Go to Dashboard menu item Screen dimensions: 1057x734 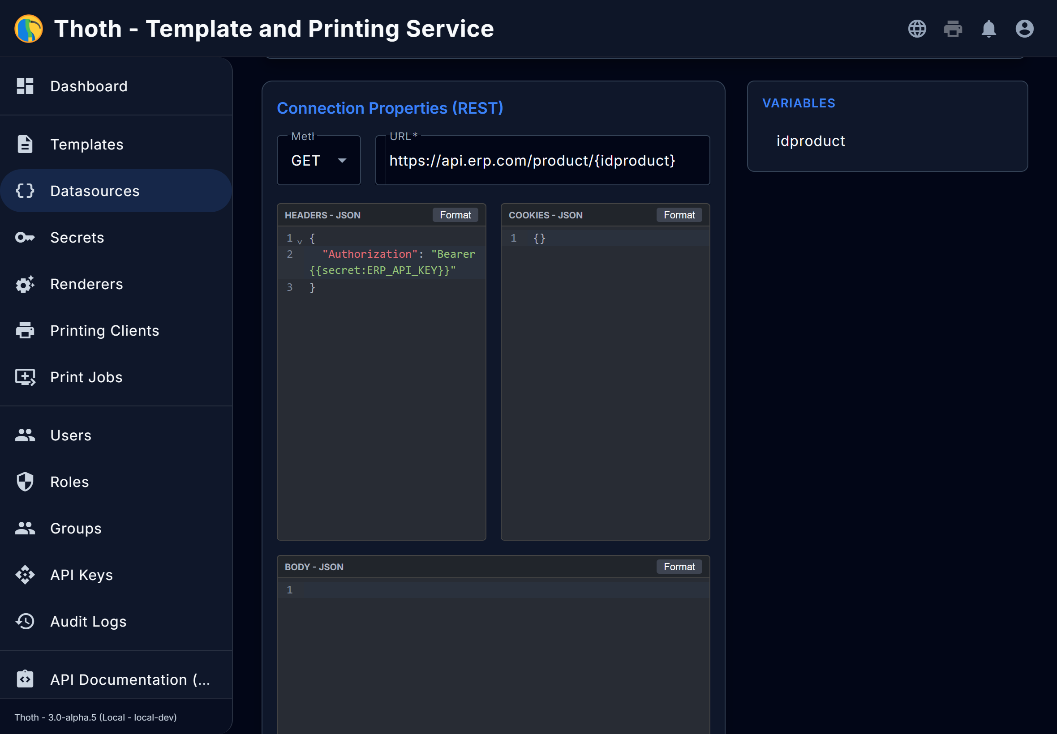pos(116,86)
